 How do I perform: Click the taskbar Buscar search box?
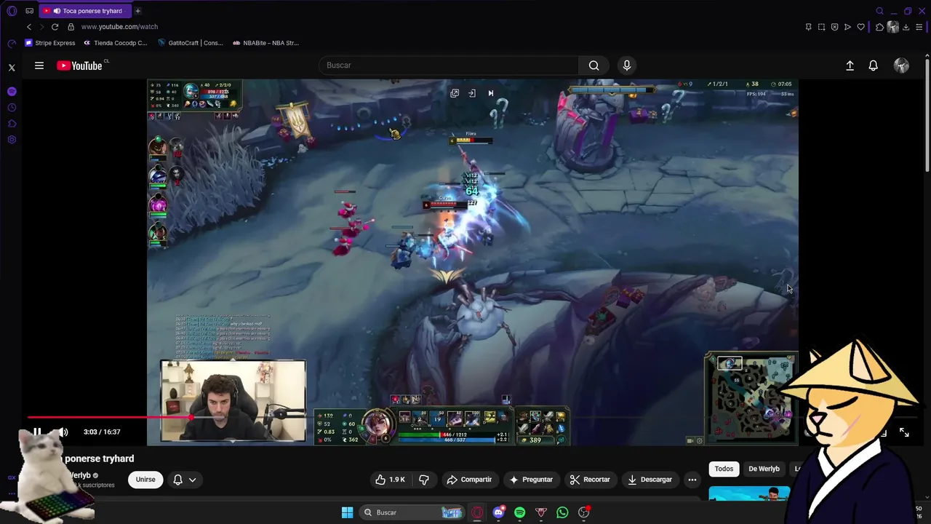pyautogui.click(x=412, y=512)
